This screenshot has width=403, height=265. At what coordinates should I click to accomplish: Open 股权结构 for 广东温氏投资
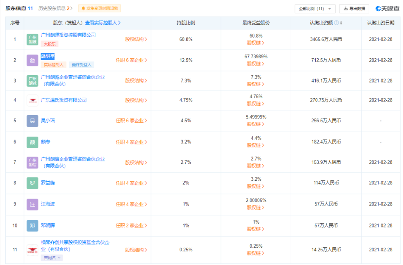click(136, 100)
